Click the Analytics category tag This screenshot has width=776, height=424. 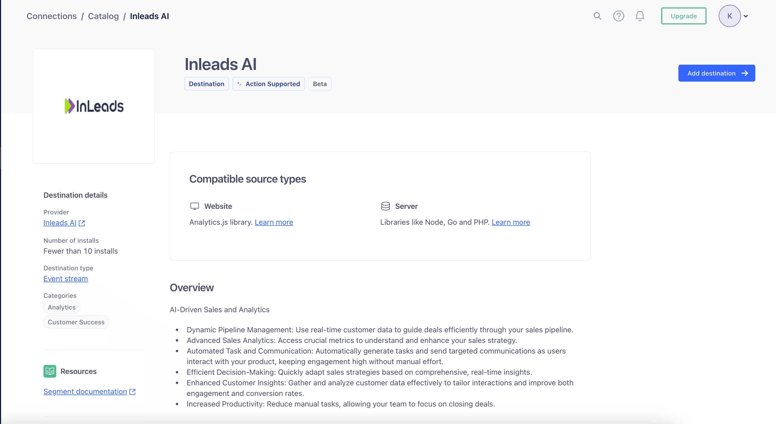point(61,307)
